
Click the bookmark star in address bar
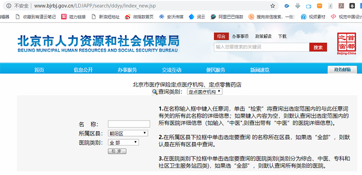(272, 6)
